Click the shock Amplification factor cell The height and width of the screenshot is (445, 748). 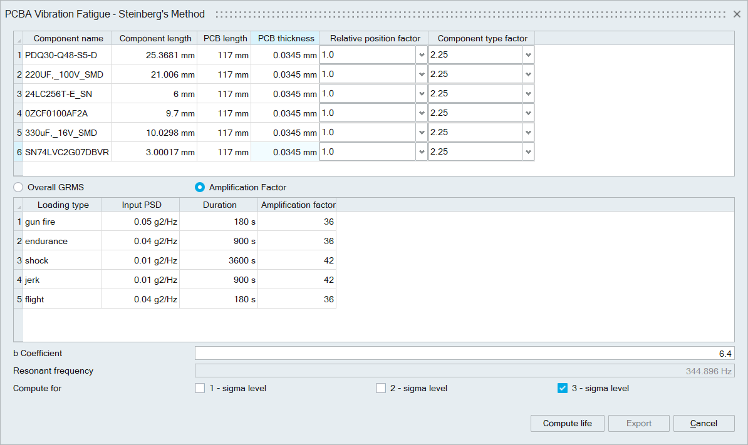[297, 260]
